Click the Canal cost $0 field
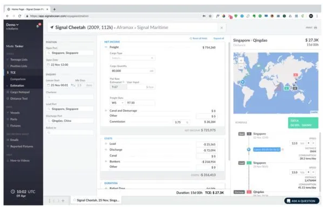Viewport: 323px width, 207px height. [x=206, y=156]
